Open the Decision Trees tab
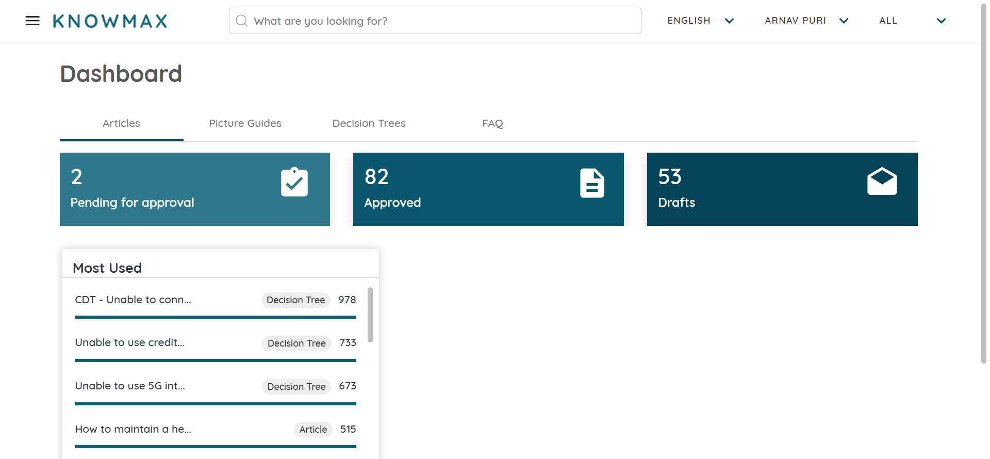The width and height of the screenshot is (990, 459). coord(369,123)
